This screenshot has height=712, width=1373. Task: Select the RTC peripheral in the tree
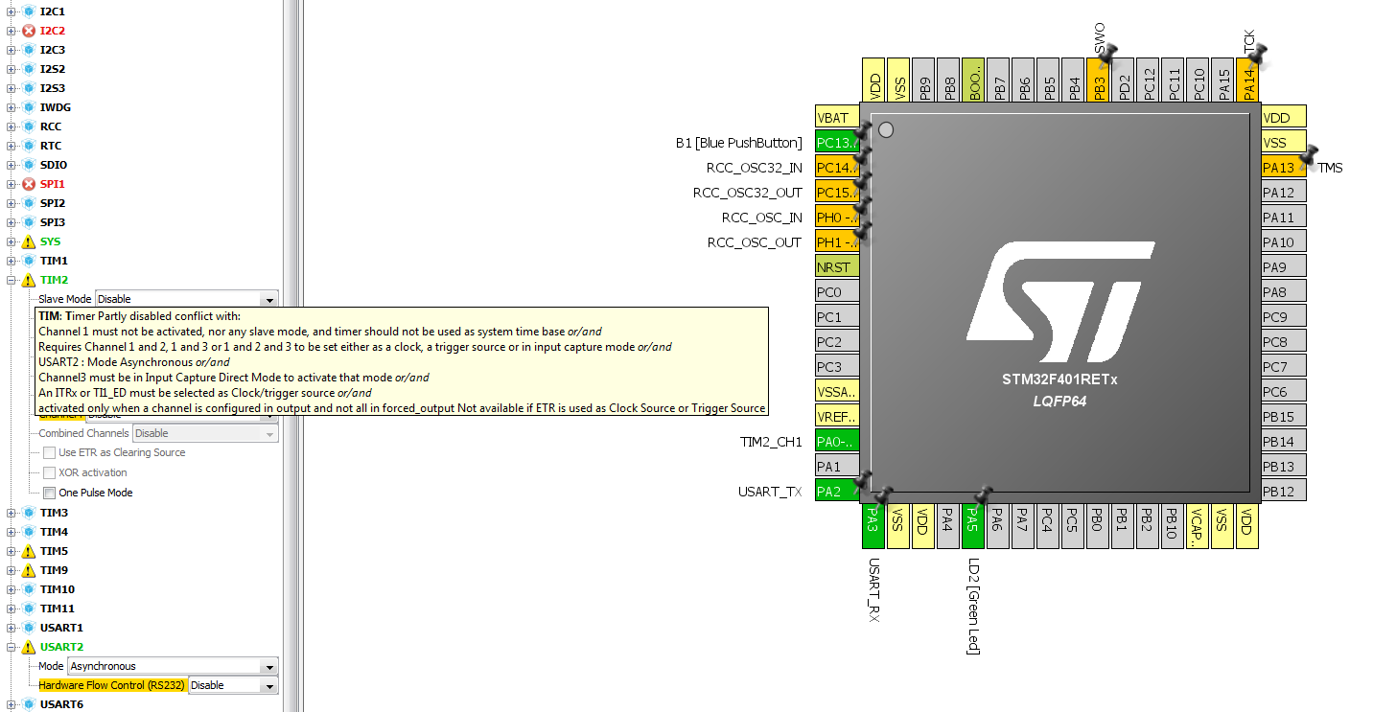(x=50, y=146)
